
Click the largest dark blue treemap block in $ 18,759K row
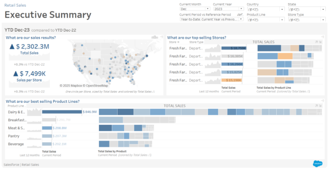pyautogui.click(x=269, y=48)
